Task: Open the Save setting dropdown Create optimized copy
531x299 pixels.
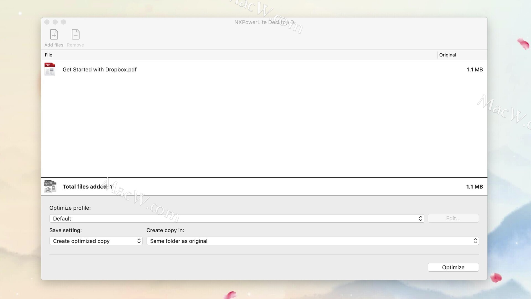Action: click(96, 241)
